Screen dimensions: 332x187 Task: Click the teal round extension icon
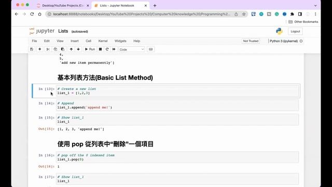pyautogui.click(x=261, y=14)
